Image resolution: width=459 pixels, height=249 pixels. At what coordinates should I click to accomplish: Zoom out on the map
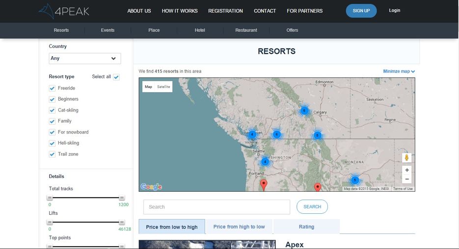[x=406, y=179]
